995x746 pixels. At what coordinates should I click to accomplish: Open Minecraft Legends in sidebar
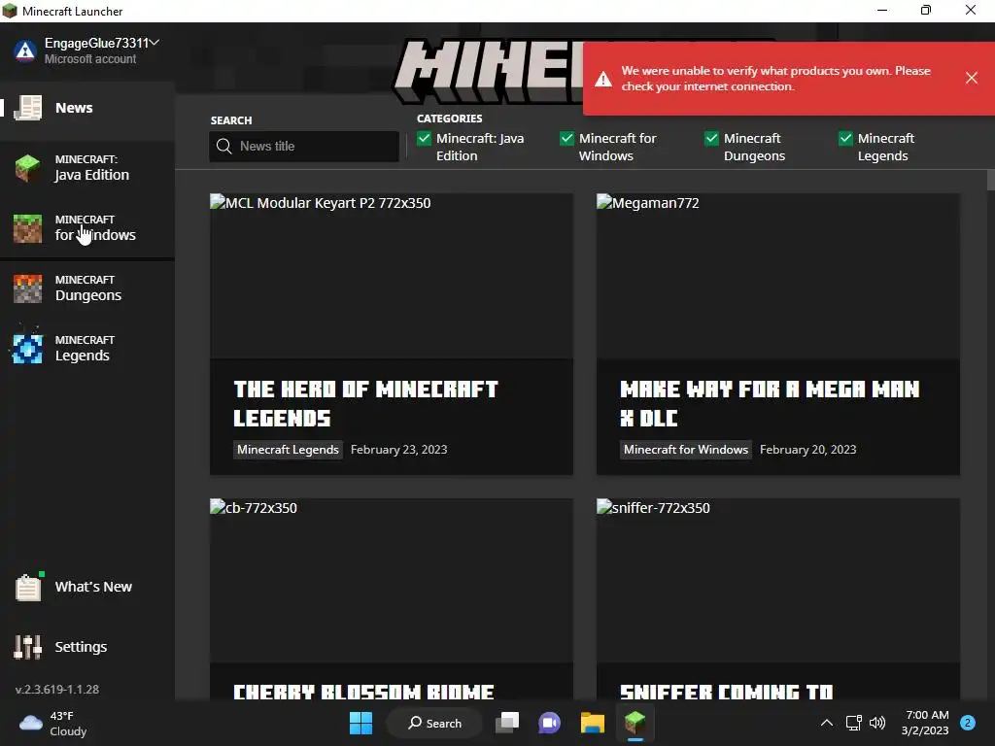coord(87,349)
